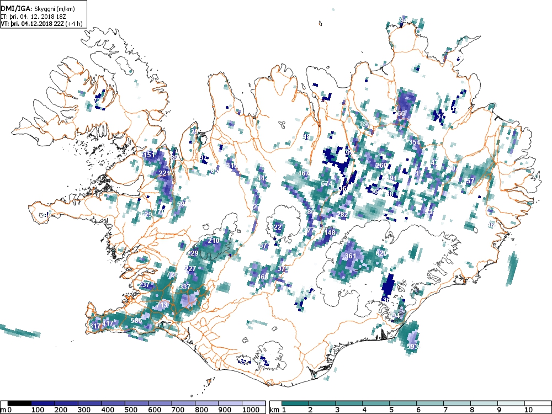Click the '282' visibility value on the map

click(x=343, y=214)
